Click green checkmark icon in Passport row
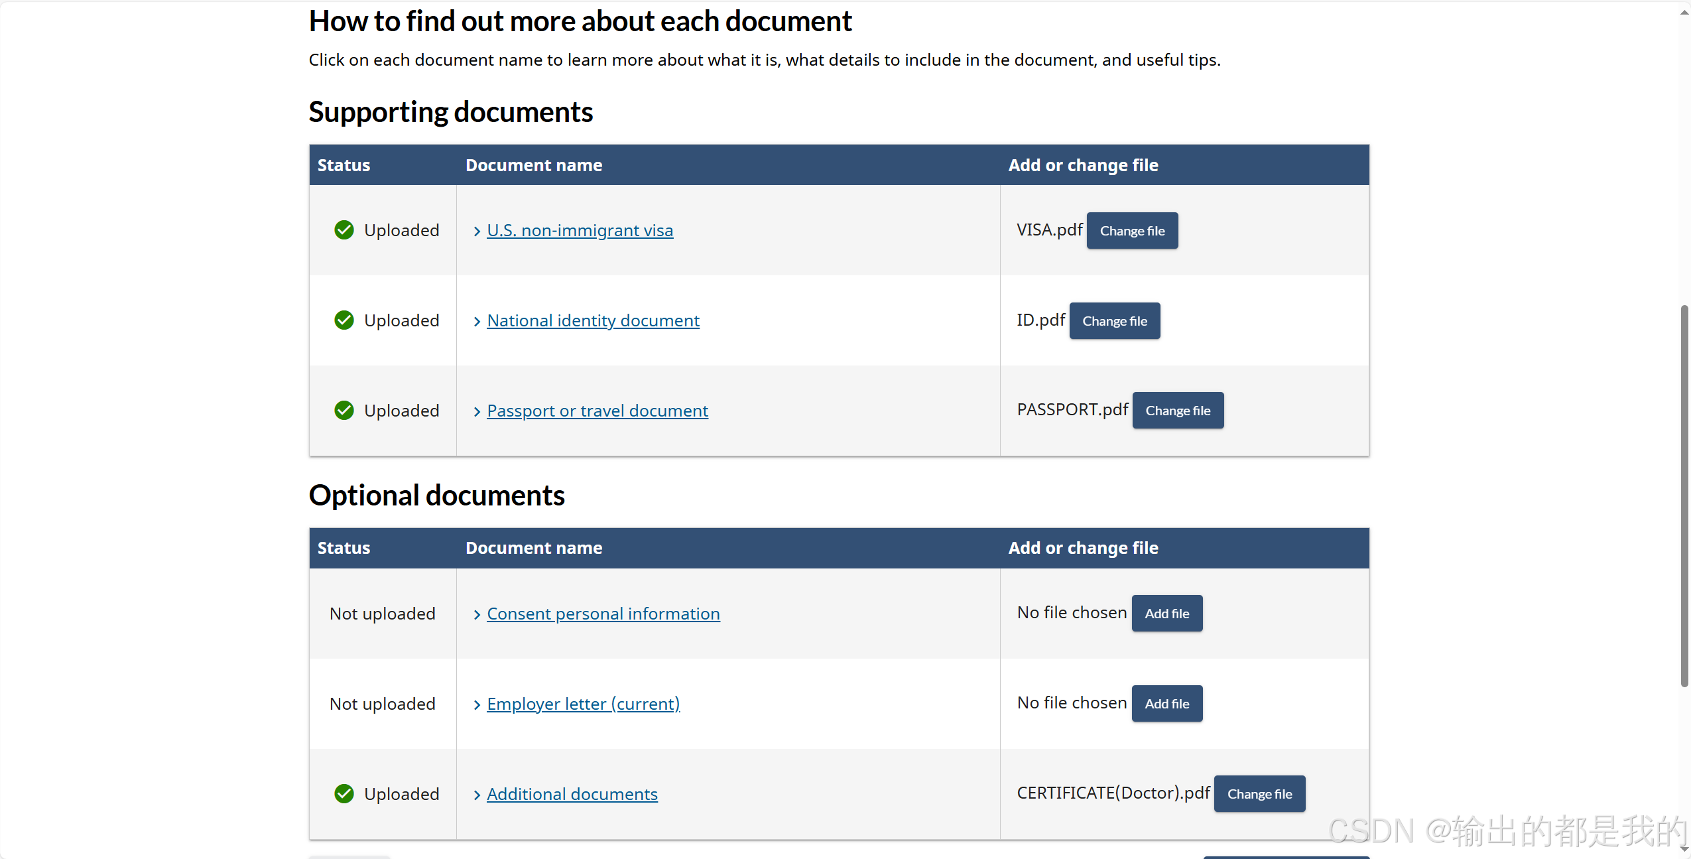The height and width of the screenshot is (859, 1691). [344, 411]
